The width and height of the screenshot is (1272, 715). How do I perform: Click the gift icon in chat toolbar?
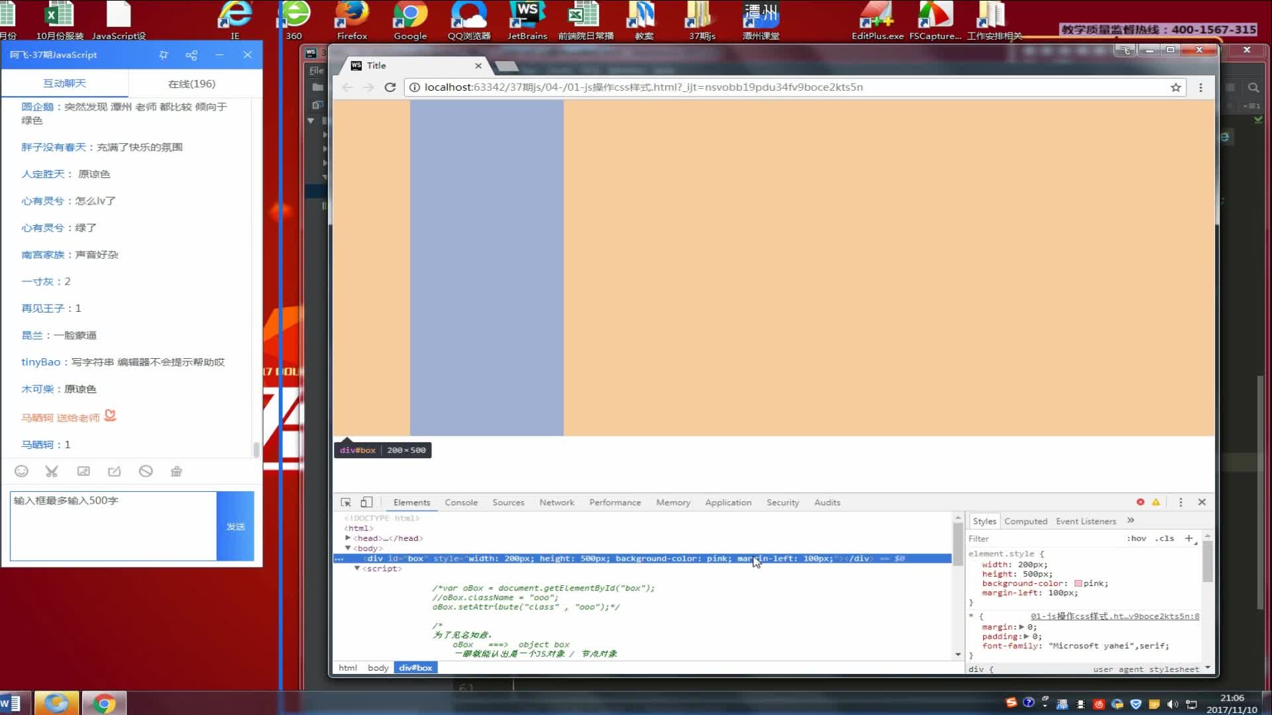(176, 471)
